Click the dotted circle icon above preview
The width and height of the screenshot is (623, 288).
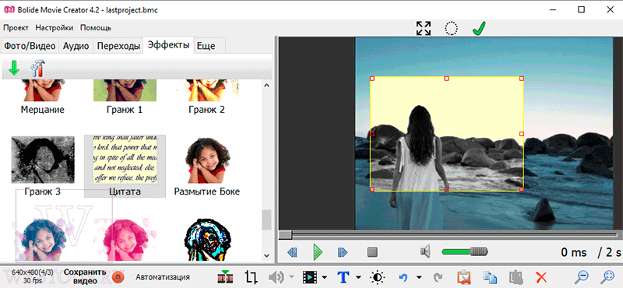[x=451, y=29]
